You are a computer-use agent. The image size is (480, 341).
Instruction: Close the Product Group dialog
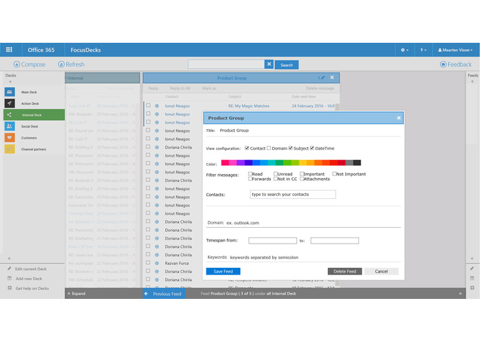tap(399, 118)
